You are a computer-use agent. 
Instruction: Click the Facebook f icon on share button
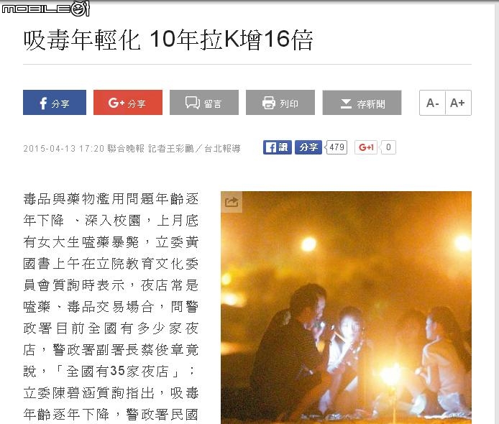(43, 103)
